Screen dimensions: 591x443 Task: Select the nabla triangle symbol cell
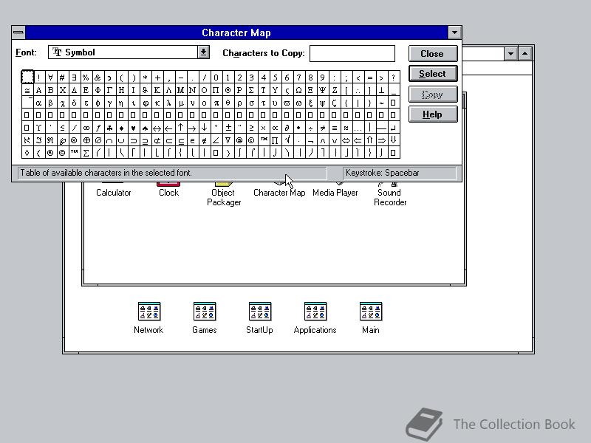point(228,140)
